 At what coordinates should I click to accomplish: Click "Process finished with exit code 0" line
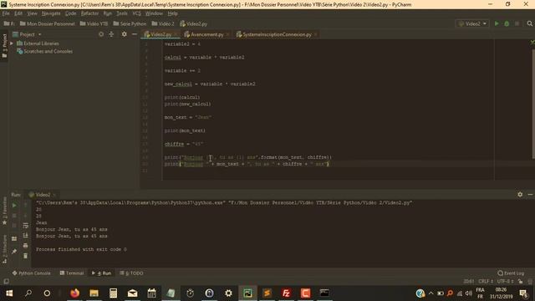81,249
